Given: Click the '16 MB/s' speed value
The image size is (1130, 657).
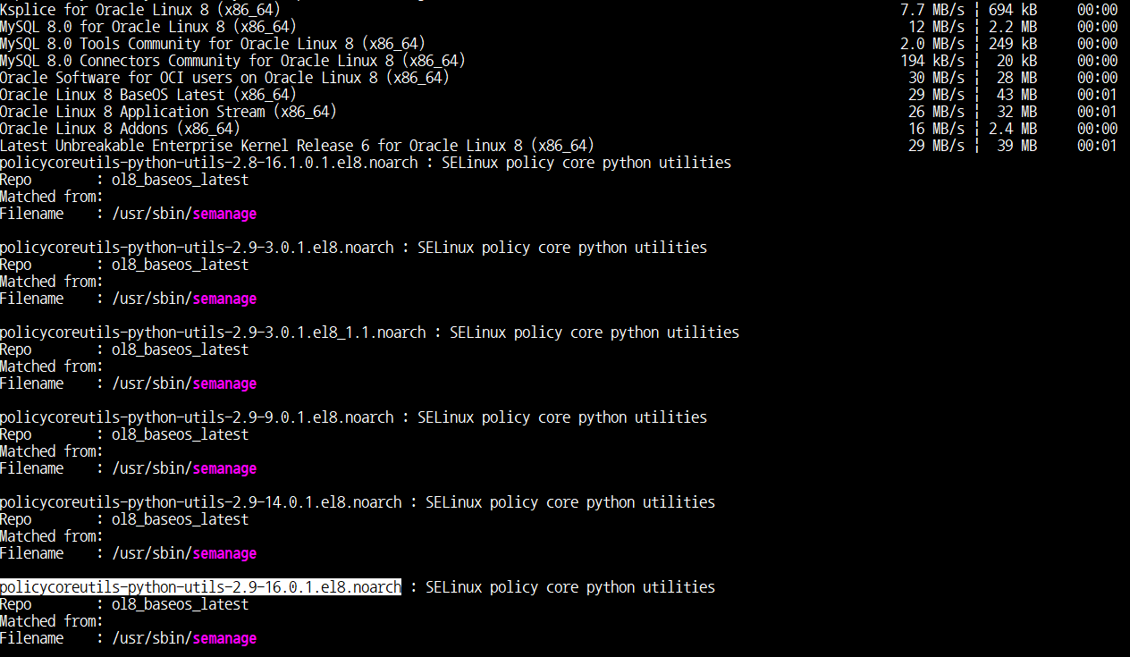Looking at the screenshot, I should click(x=937, y=129).
